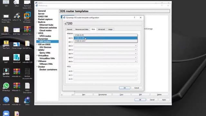Select Qemu VMs in preferences tree
The width and height of the screenshot is (206, 116).
(45, 53)
